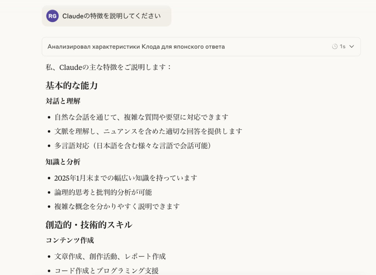Viewport: 376px width, 275px height.
Task: Click the subheading 'コンテンツ作成'
Action: tap(70, 240)
